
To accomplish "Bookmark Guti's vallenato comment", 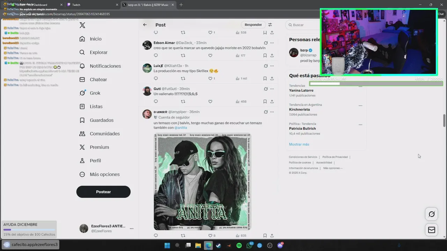I will click(x=265, y=101).
